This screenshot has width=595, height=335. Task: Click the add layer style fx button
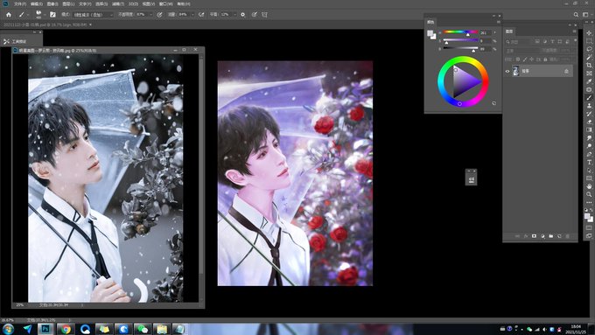tap(526, 236)
